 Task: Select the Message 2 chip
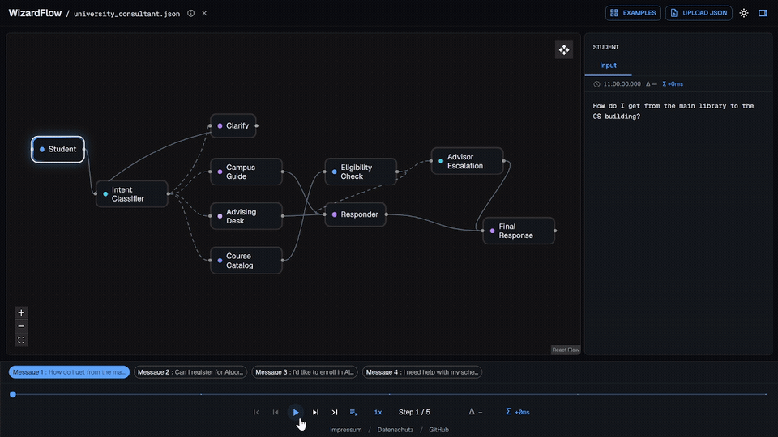[x=190, y=372]
